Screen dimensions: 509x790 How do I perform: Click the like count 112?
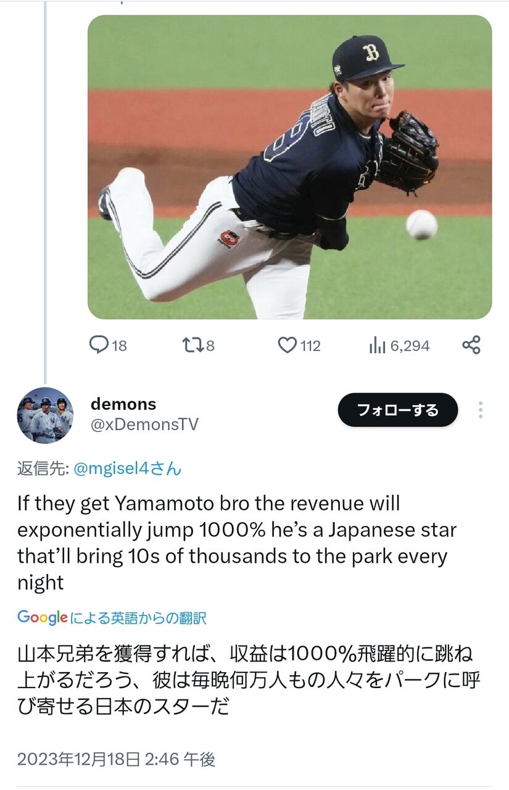310,346
